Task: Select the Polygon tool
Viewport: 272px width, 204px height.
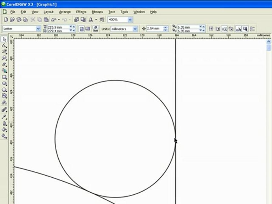Action: [4, 90]
